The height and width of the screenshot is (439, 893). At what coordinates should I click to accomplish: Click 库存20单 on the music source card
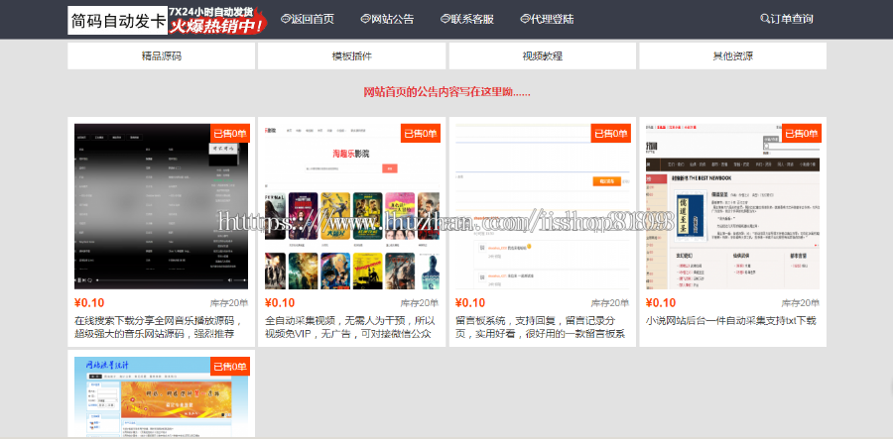coord(229,303)
